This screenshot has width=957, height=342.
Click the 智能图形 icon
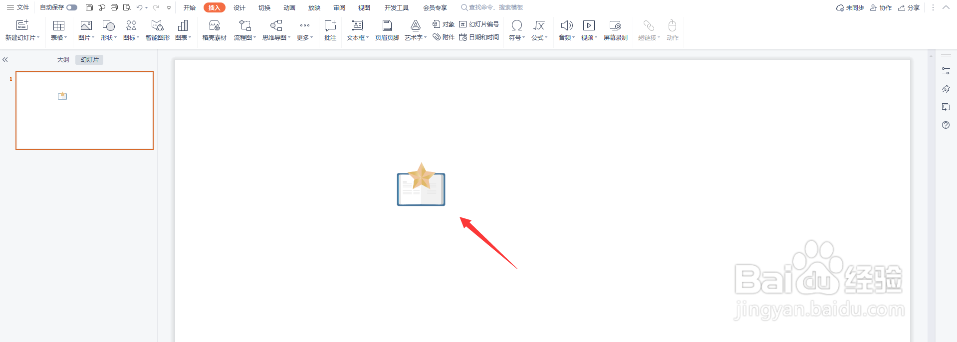(x=158, y=25)
